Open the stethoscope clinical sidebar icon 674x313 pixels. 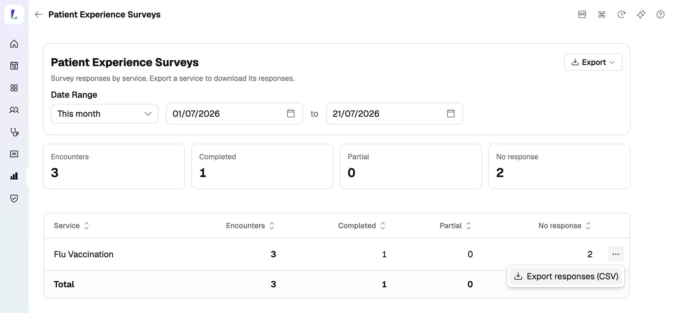[14, 132]
